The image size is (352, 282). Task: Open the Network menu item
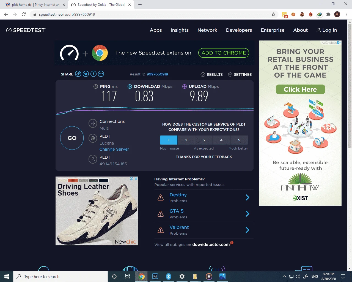pyautogui.click(x=207, y=30)
